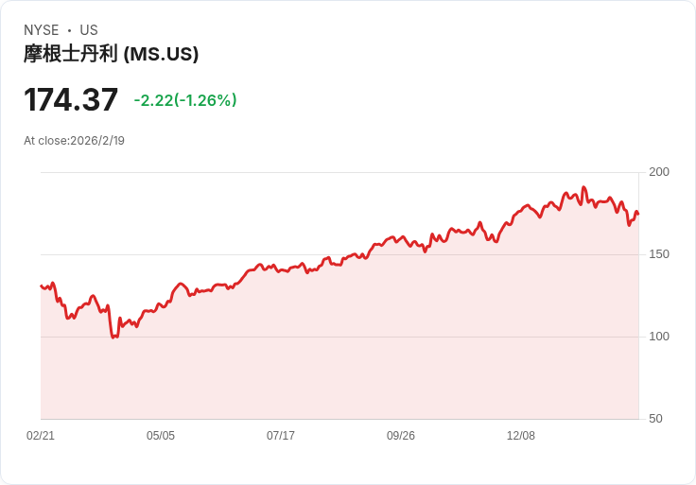Select the 02/21 date on the x-axis
Viewport: 696px width, 485px height.
click(x=41, y=436)
